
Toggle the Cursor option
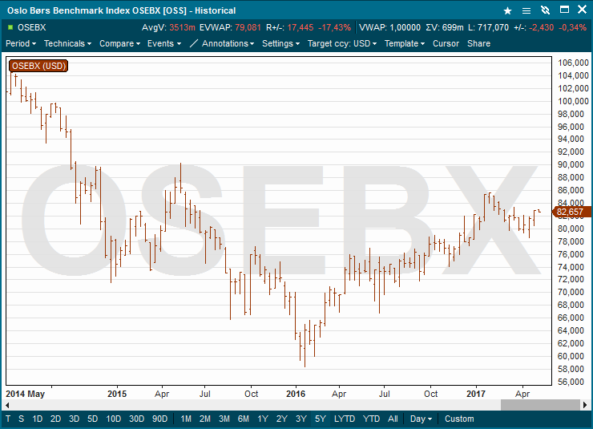coord(446,43)
